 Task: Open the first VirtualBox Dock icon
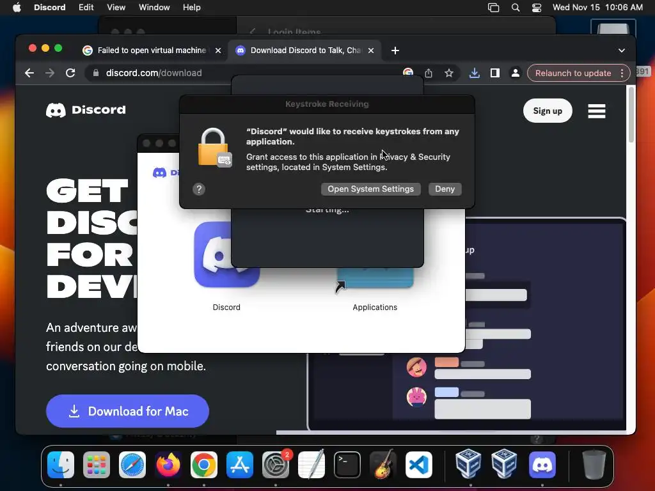click(x=468, y=464)
